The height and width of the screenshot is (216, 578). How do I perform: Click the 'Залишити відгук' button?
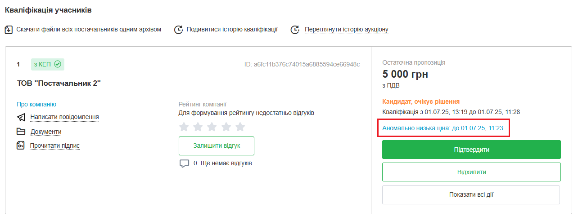[217, 146]
